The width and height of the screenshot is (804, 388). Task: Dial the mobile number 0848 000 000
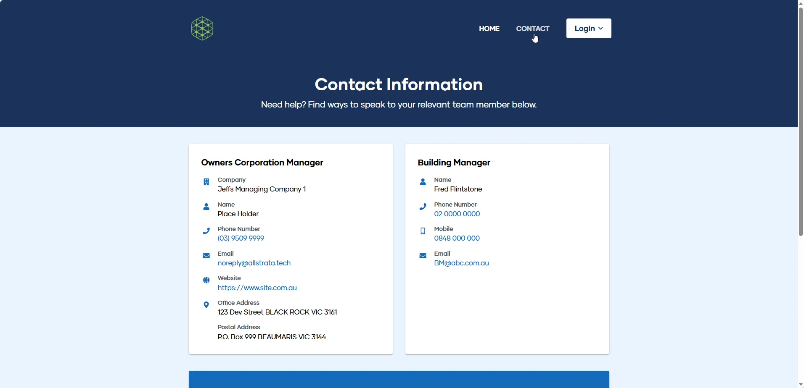(457, 239)
